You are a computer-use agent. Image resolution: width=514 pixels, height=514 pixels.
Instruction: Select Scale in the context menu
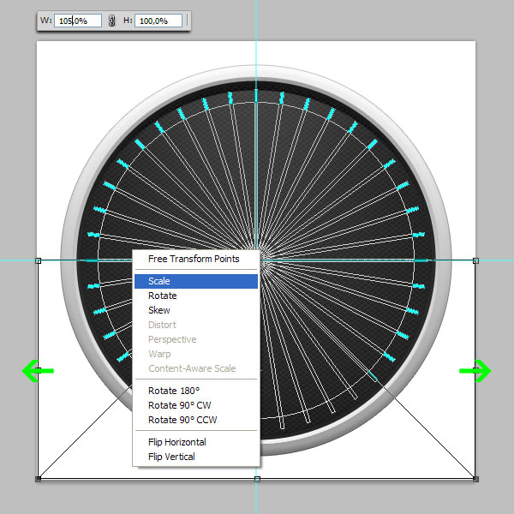(x=196, y=281)
